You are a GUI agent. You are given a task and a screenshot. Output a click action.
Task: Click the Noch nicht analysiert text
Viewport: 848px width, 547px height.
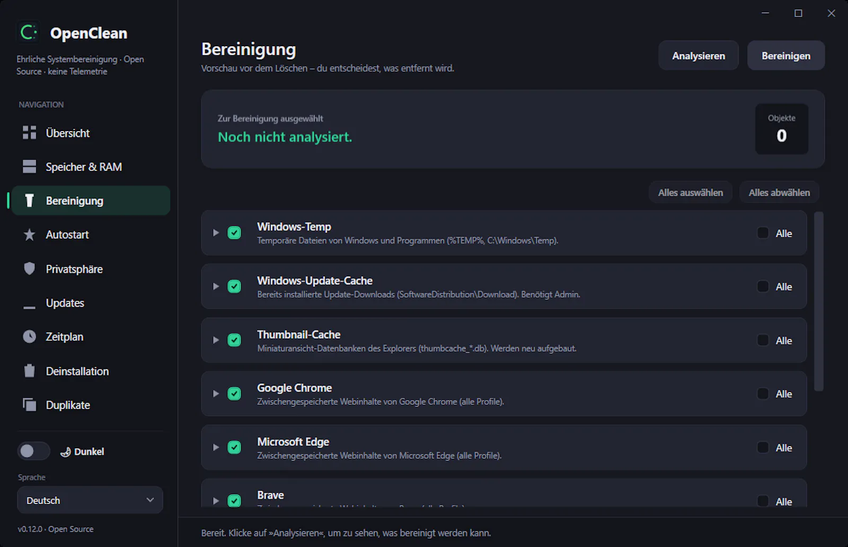[x=285, y=137]
